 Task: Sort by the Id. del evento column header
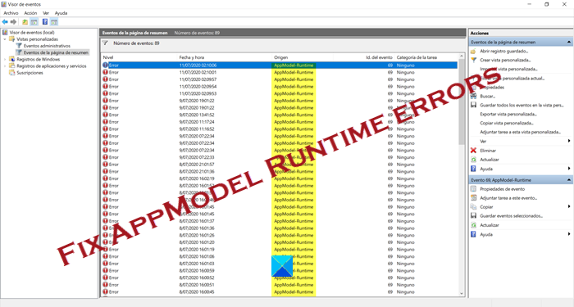[364, 57]
